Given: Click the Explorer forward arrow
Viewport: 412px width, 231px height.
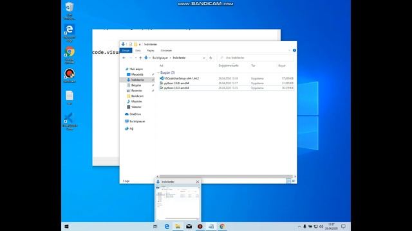Looking at the screenshot, I should (130, 58).
